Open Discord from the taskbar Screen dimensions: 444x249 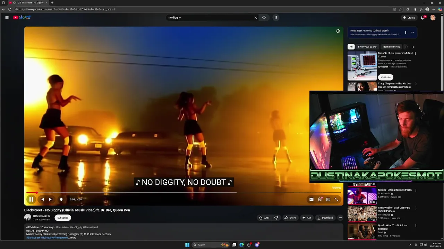(x=257, y=245)
